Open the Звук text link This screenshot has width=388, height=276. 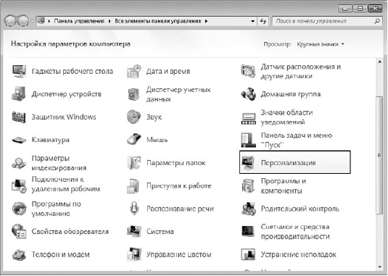coord(154,117)
